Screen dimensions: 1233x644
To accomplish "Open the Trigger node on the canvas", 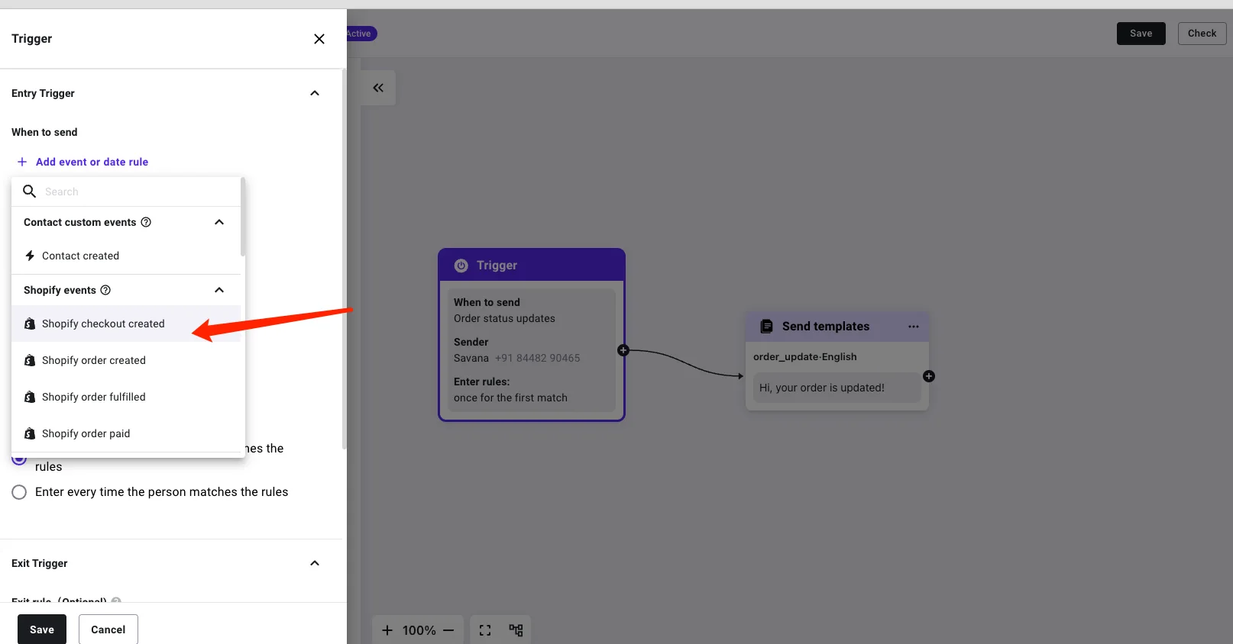I will [532, 334].
